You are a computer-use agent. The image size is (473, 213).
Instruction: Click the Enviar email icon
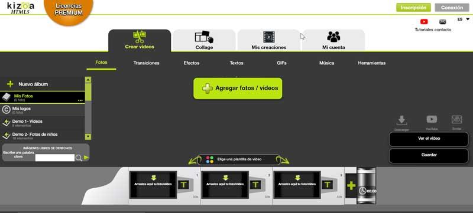click(456, 119)
